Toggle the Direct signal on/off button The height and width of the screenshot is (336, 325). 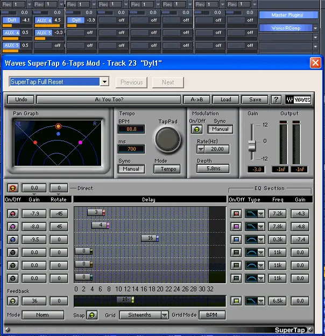point(12,188)
